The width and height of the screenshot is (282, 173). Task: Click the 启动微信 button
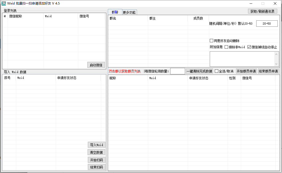(x=96, y=65)
